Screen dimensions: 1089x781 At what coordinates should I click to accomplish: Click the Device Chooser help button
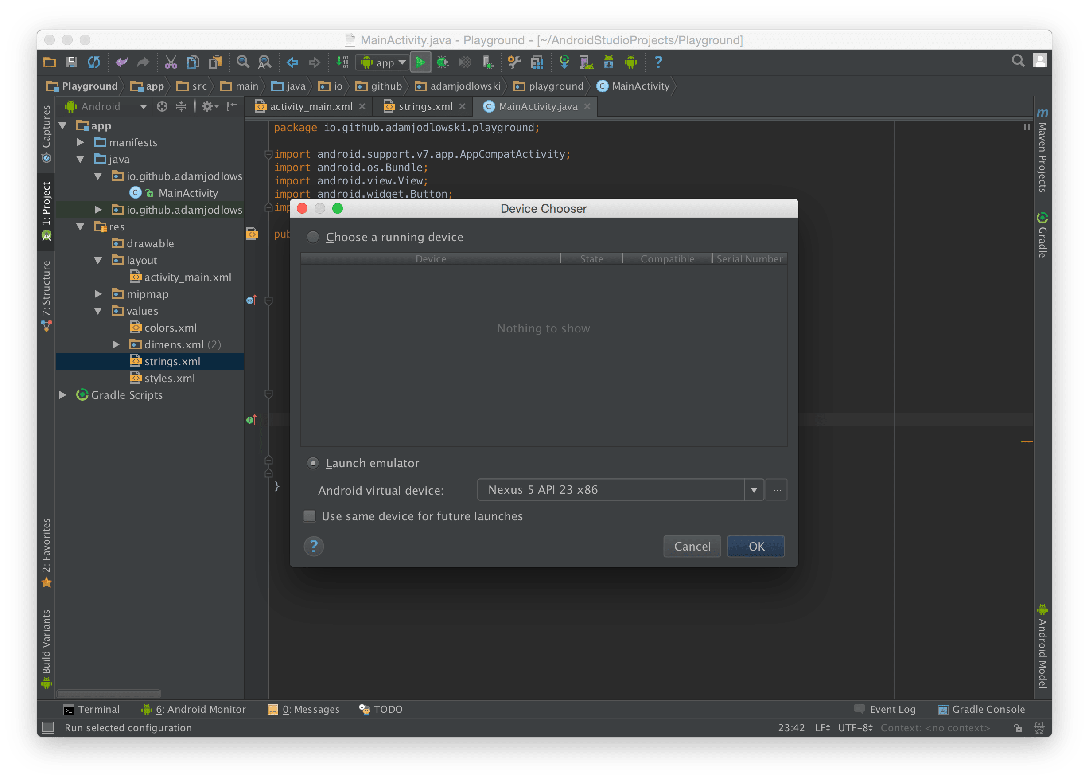click(x=314, y=546)
